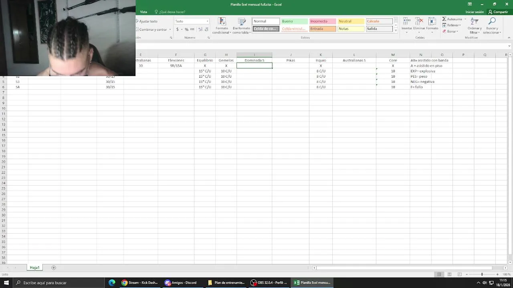Apply the Incorrecto cell style
Screen dimensions: 513x288
[323, 21]
